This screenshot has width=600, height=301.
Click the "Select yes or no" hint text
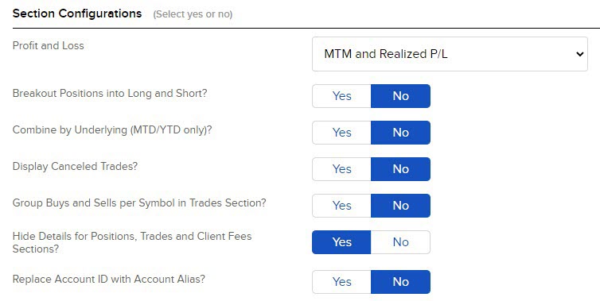193,14
